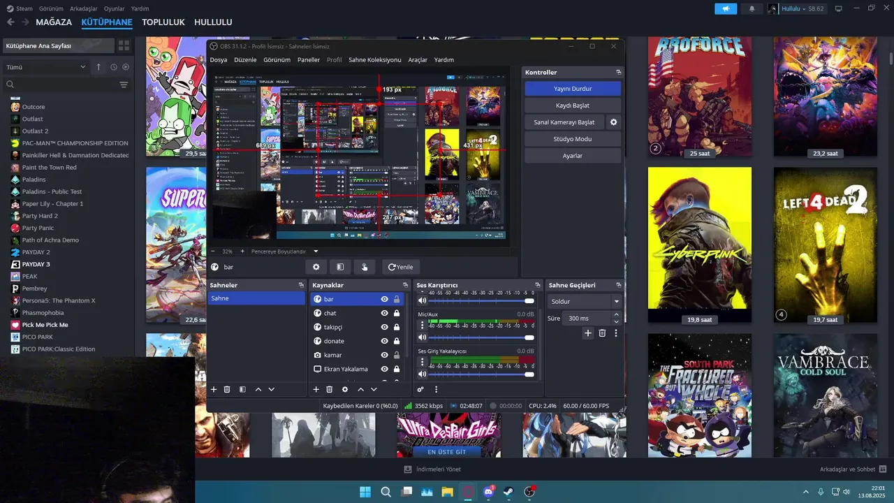The height and width of the screenshot is (503, 894).
Task: Open filters for the bar source
Action: pyautogui.click(x=340, y=267)
